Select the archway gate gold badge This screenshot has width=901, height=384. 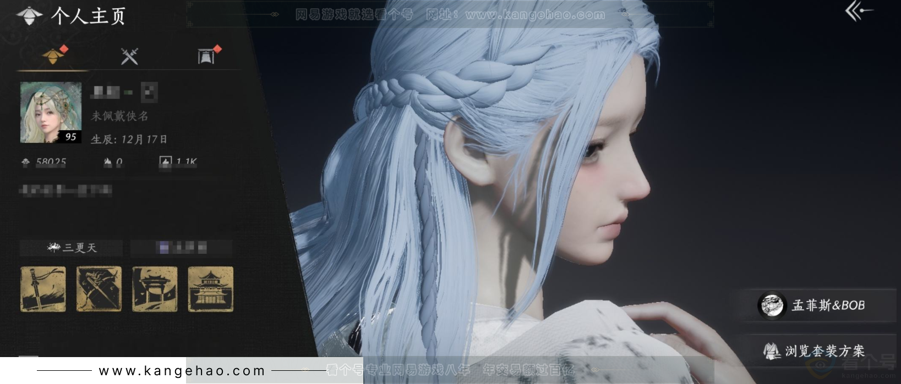(155, 289)
